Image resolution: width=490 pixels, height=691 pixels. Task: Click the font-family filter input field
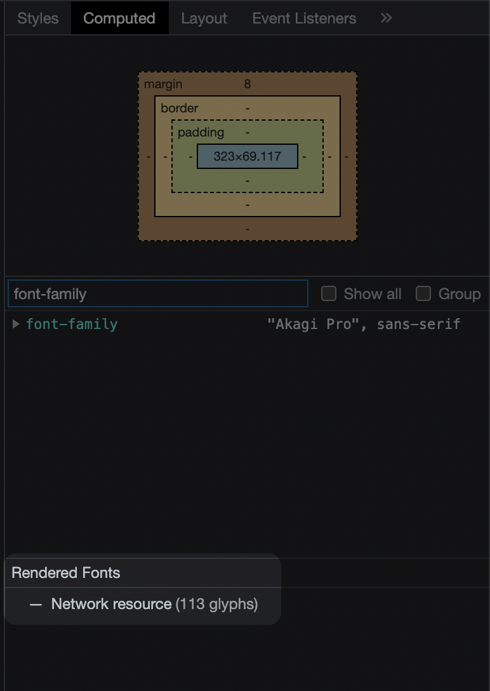(x=157, y=293)
